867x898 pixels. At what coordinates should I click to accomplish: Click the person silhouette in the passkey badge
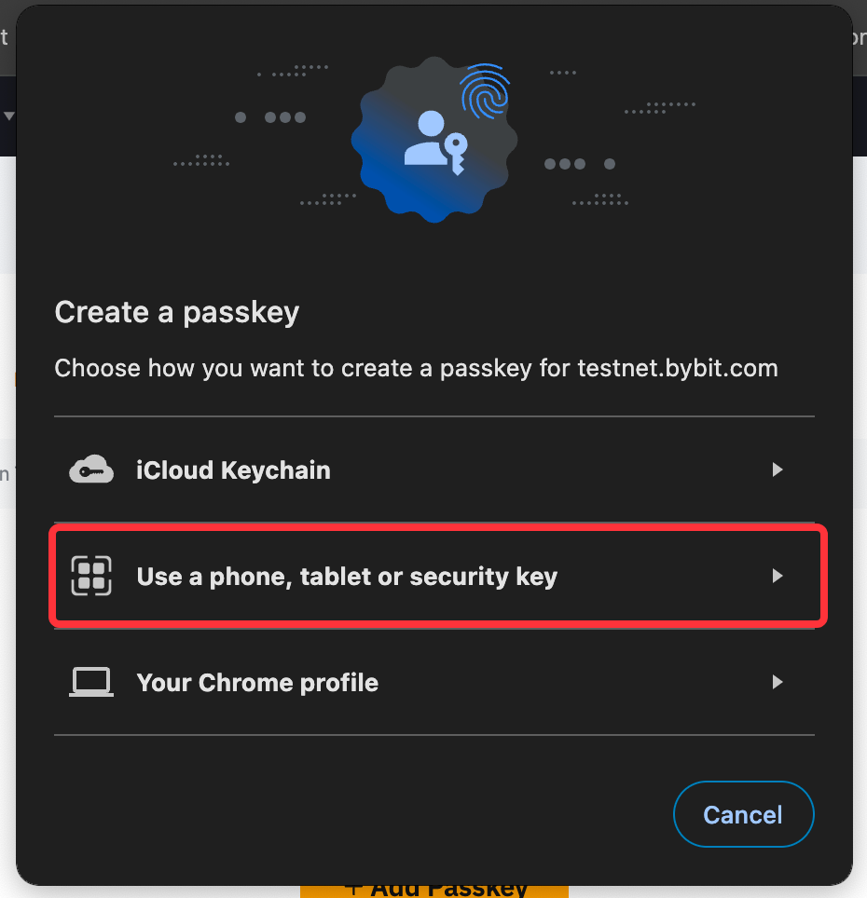(x=425, y=139)
